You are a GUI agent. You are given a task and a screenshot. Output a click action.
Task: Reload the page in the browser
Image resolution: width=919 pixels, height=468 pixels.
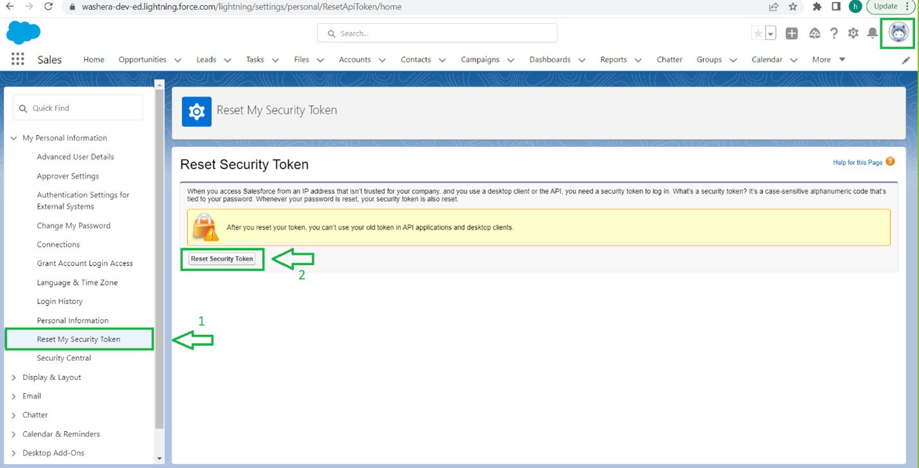click(x=48, y=6)
